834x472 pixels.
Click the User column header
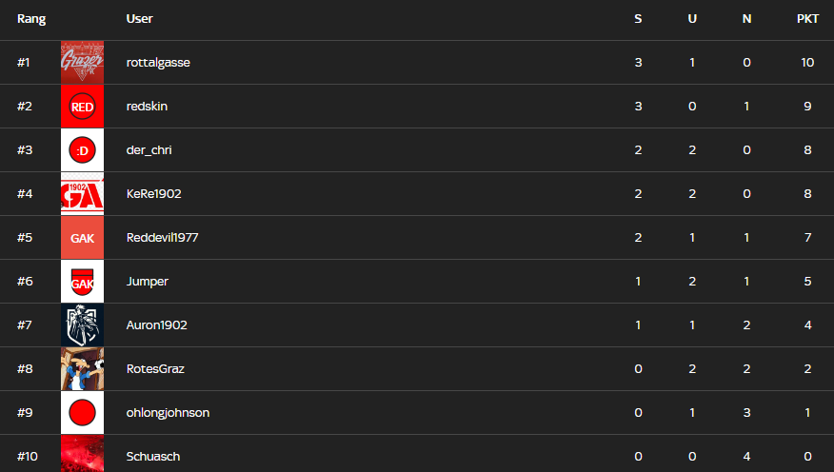click(139, 19)
